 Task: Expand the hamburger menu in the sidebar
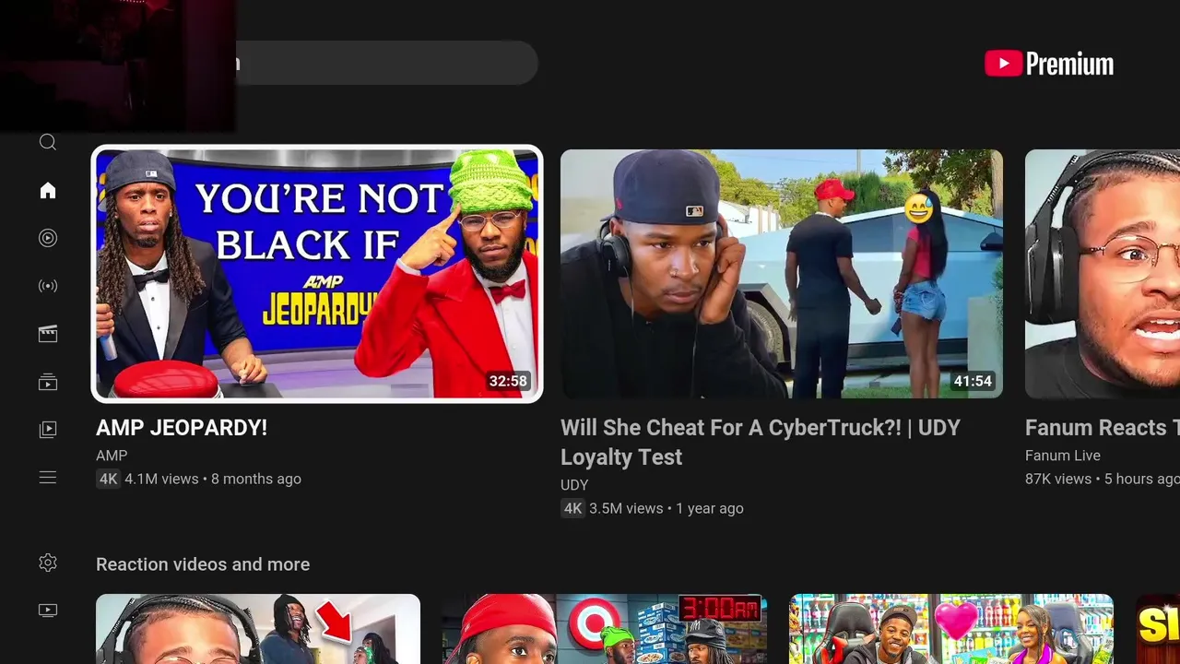pos(48,478)
